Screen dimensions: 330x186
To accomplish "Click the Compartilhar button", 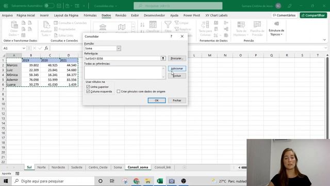I will [x=313, y=16].
